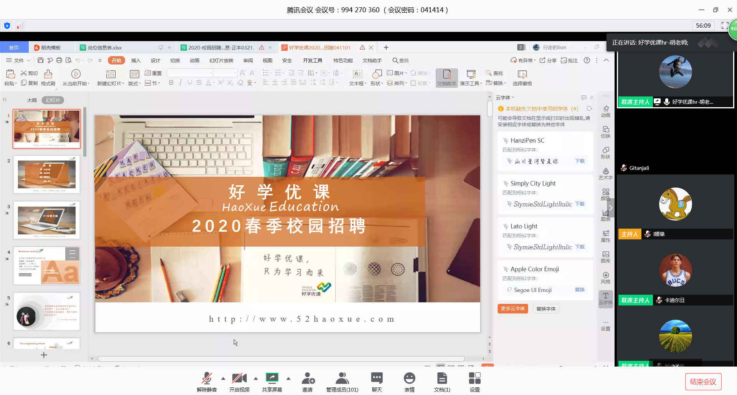Image resolution: width=737 pixels, height=395 pixels.
Task: Open share screen options arrow
Action: click(288, 378)
